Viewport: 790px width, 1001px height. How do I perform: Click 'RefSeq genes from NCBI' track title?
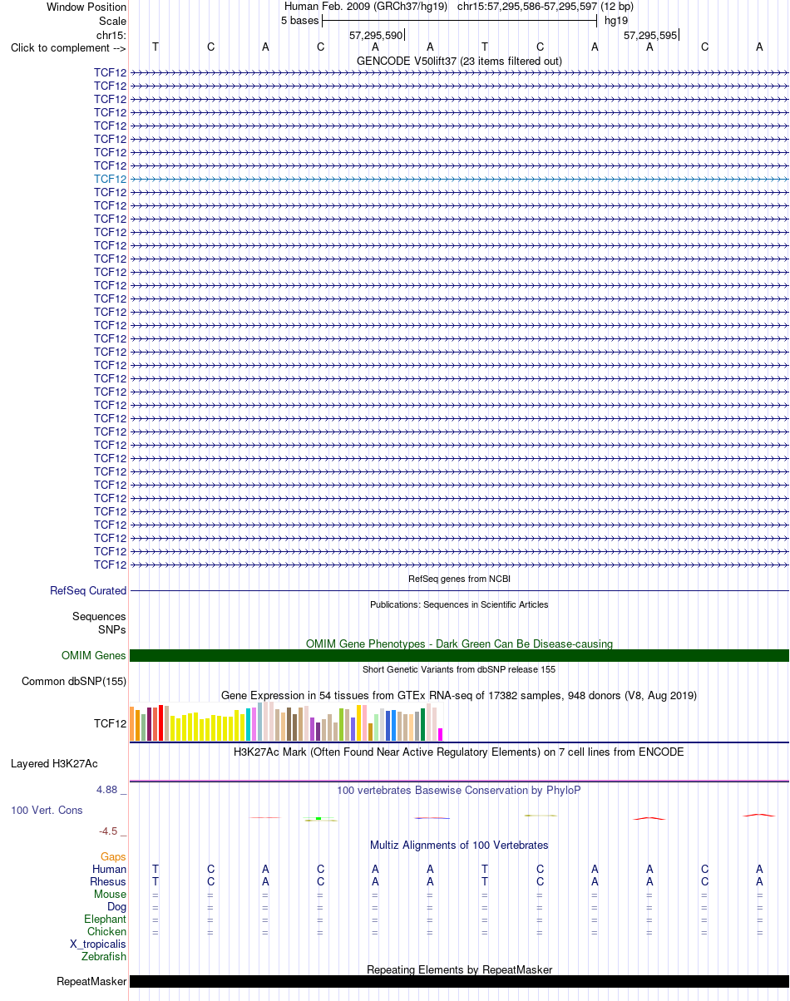coord(459,579)
